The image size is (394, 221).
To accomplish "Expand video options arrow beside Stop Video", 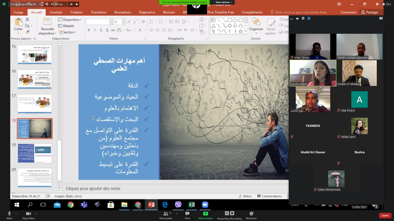I will coord(36,213).
